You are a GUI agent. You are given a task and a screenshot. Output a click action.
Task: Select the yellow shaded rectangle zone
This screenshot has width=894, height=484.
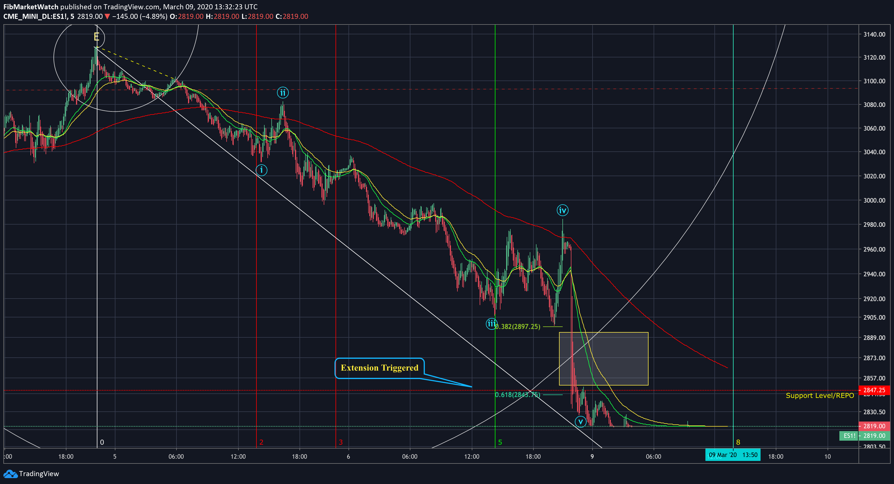(x=604, y=359)
